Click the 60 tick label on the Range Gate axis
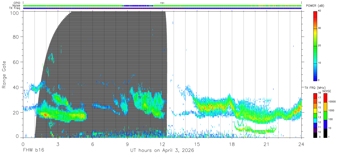 click(16, 62)
